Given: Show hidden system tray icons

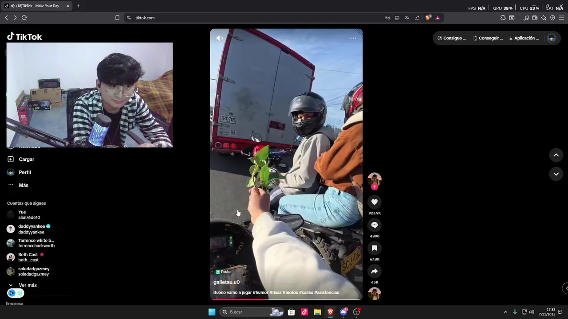Looking at the screenshot, I should tap(505, 312).
